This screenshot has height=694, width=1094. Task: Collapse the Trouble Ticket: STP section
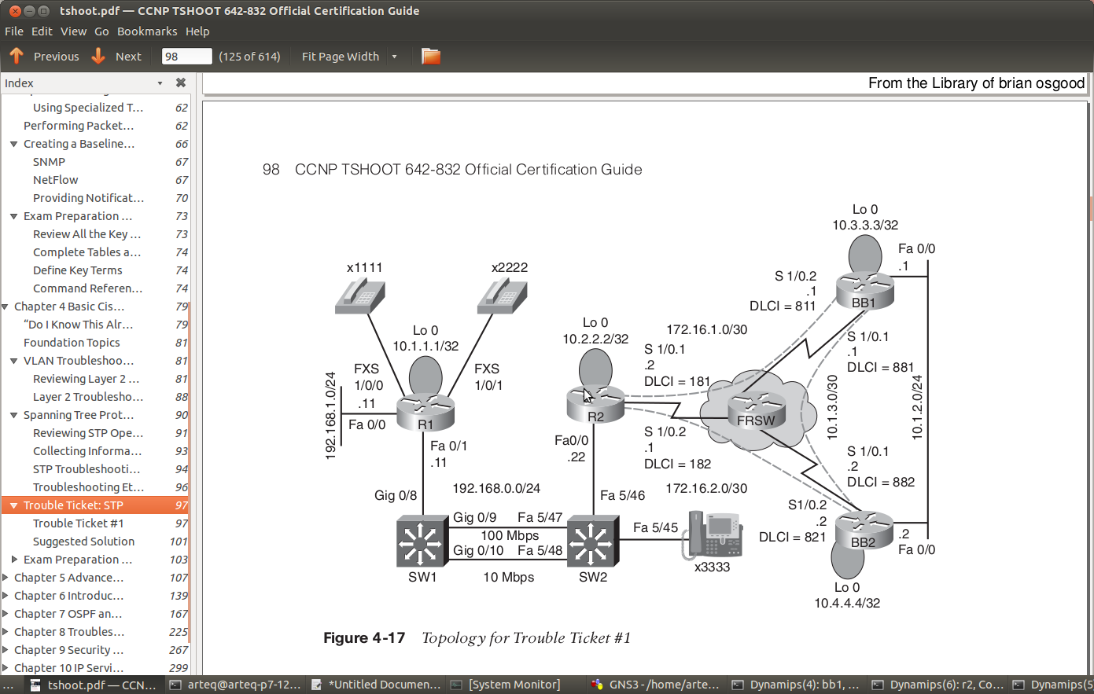pos(14,505)
